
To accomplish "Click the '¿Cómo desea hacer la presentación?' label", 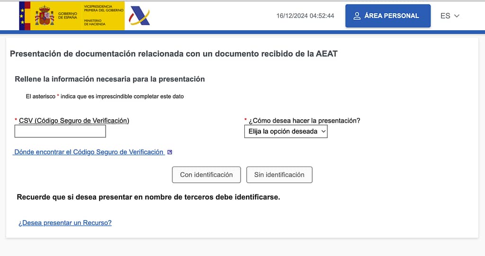I will click(x=305, y=121).
